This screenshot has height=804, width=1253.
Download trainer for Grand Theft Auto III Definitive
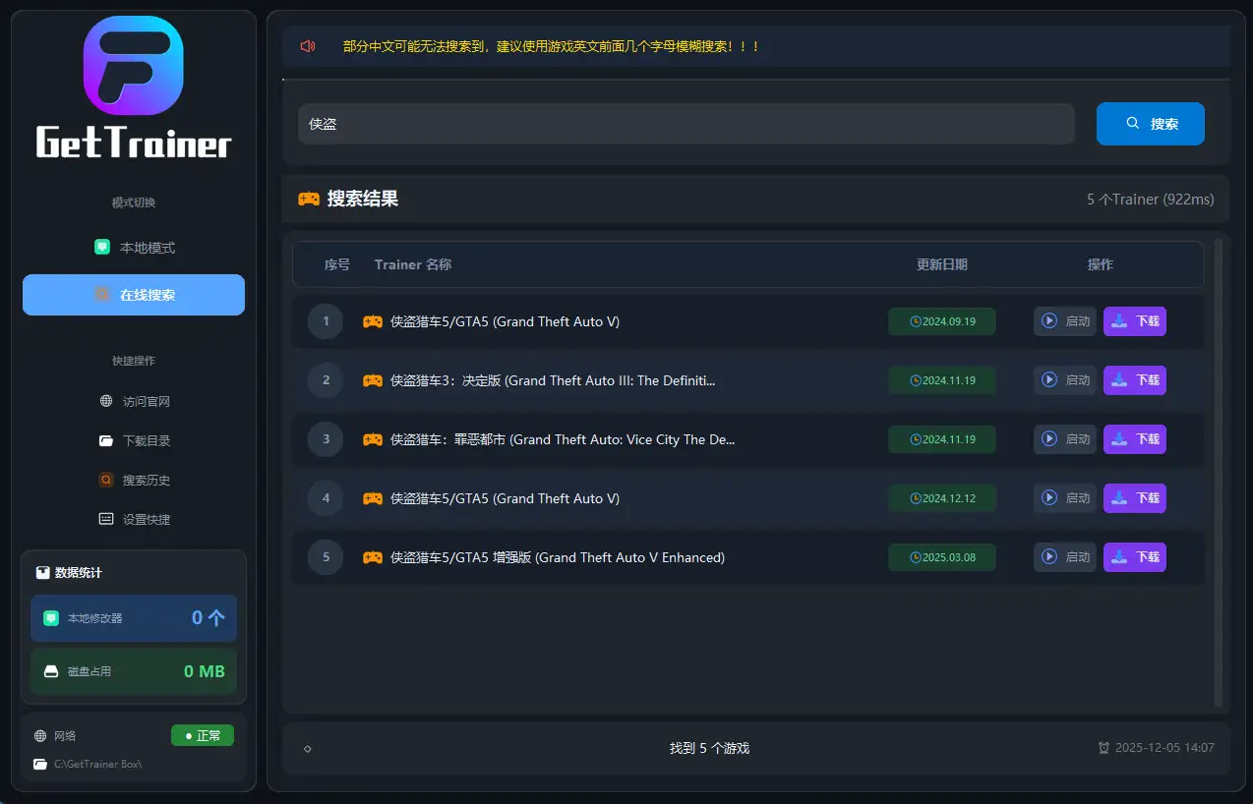point(1134,380)
